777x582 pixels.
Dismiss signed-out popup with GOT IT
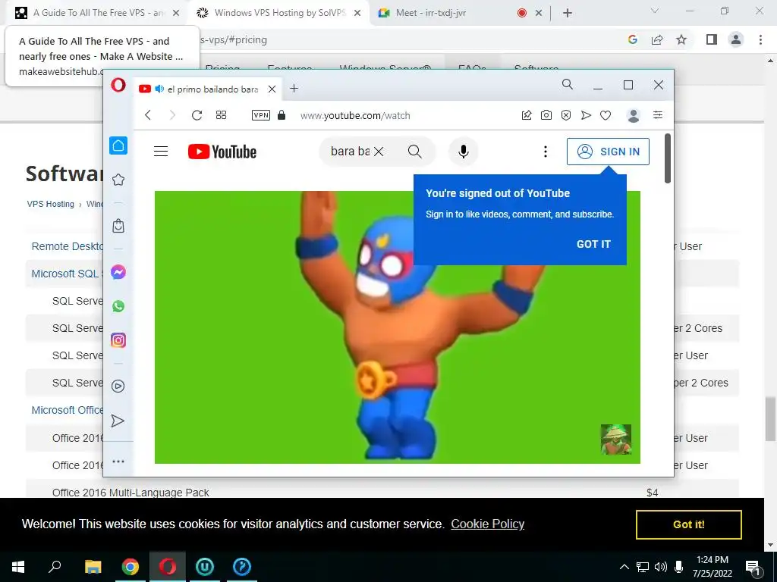click(593, 244)
